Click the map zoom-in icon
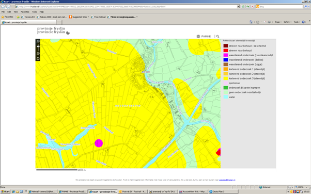 [38, 41]
